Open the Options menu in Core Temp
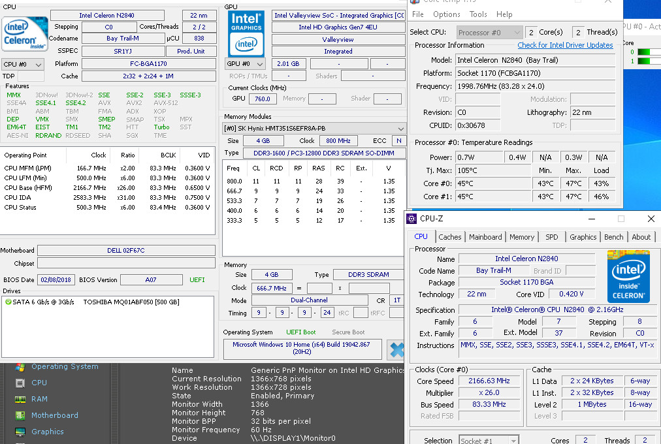 pyautogui.click(x=446, y=14)
